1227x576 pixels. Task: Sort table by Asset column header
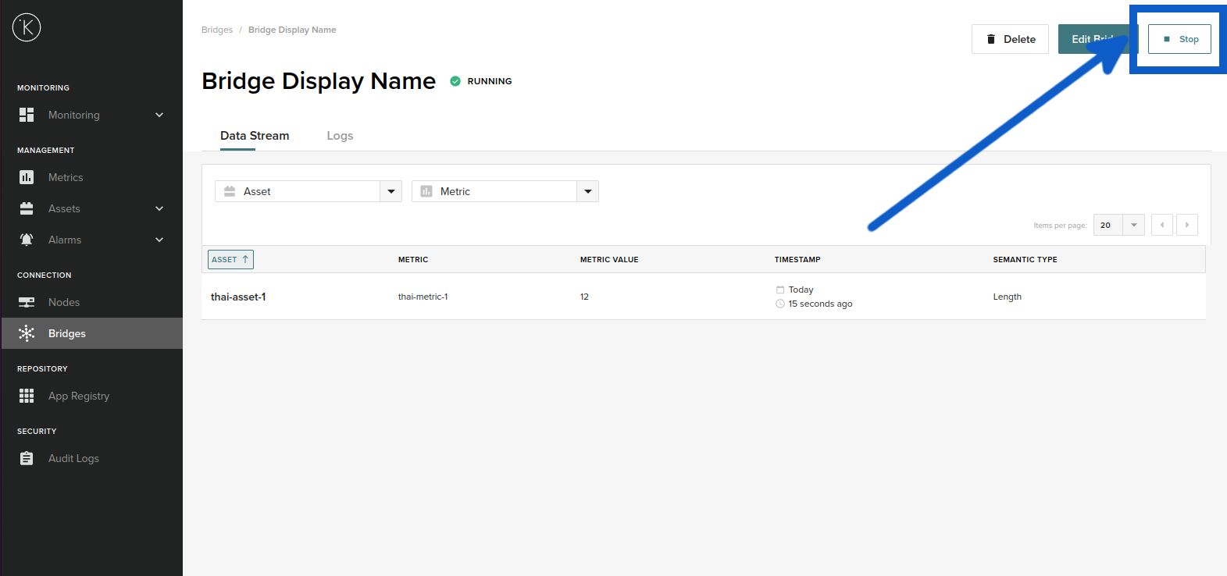click(230, 259)
